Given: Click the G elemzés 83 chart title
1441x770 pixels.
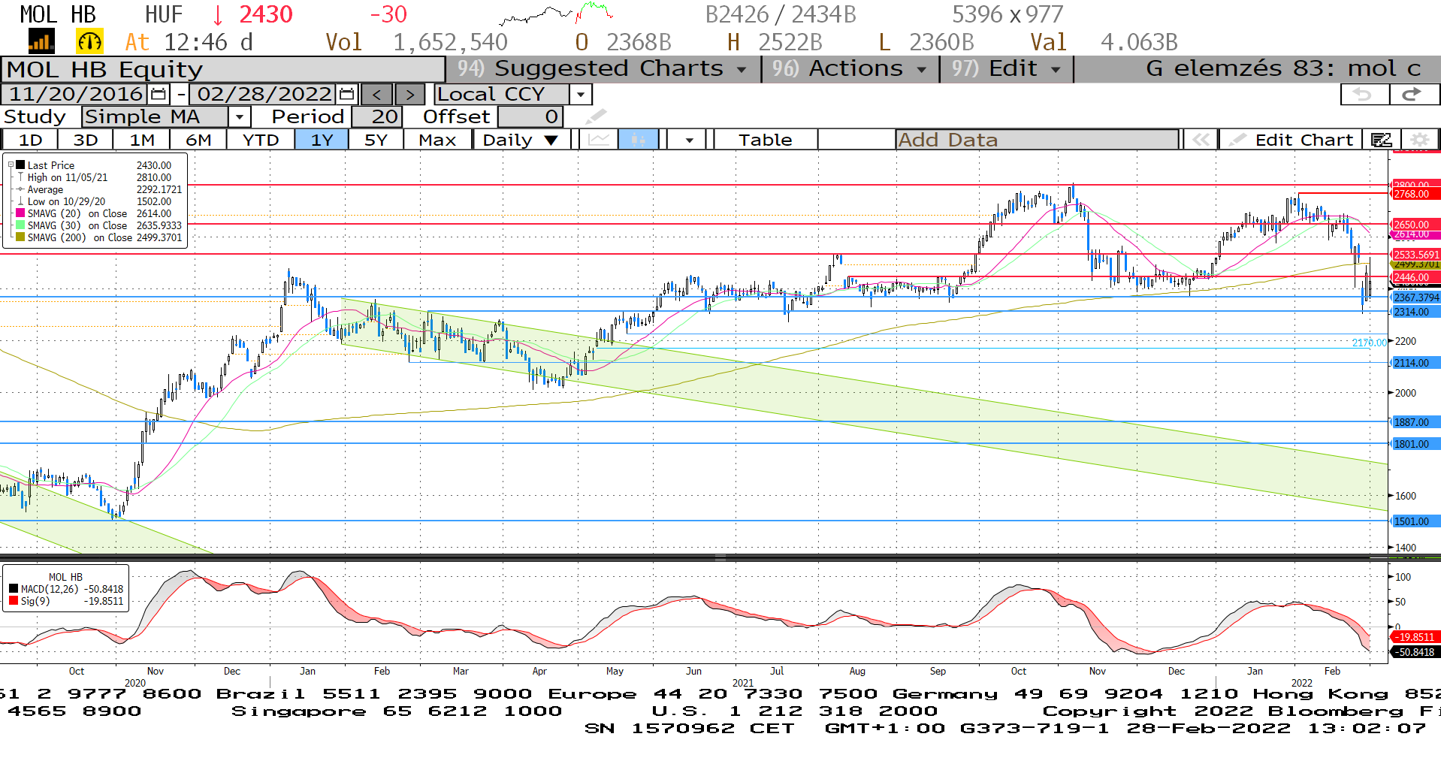Looking at the screenshot, I should coord(1283,68).
